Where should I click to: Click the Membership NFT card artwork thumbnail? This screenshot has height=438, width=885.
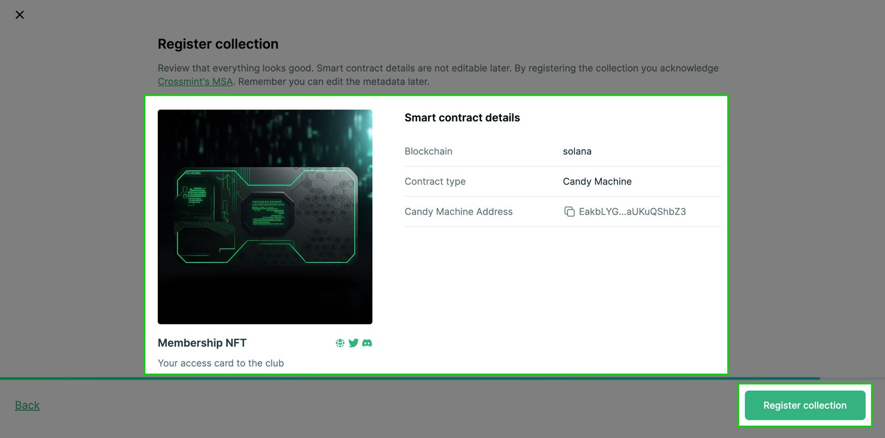pyautogui.click(x=265, y=217)
